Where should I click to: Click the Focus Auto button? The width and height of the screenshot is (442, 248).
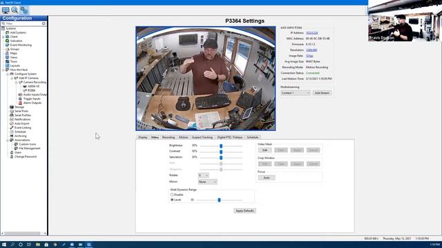coord(267,178)
